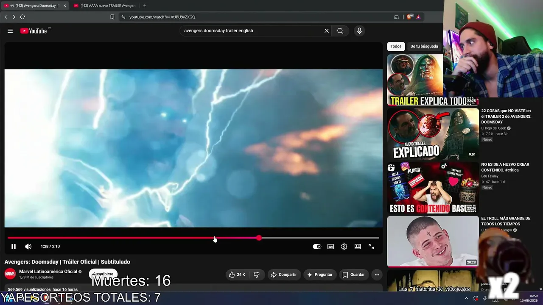Subscribe with the Suscribirse button
The height and width of the screenshot is (305, 543).
coord(103,274)
